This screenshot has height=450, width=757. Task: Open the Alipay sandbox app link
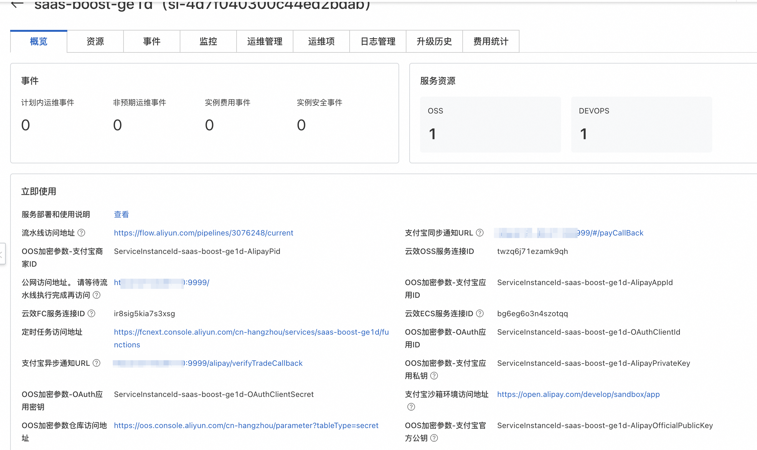click(578, 394)
